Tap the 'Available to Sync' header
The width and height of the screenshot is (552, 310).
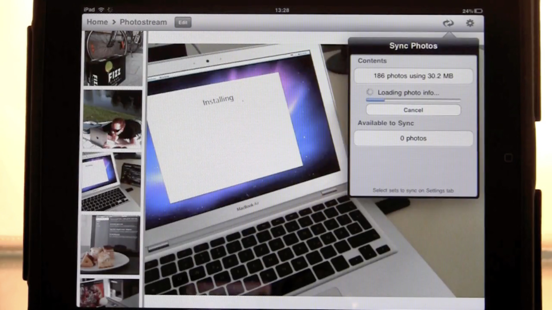(386, 123)
